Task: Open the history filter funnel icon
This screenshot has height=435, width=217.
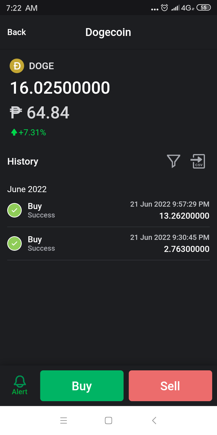Action: click(174, 161)
